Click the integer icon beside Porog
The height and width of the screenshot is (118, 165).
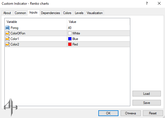7,28
